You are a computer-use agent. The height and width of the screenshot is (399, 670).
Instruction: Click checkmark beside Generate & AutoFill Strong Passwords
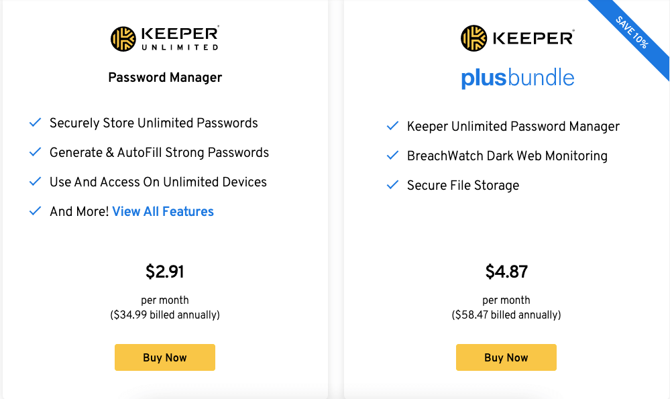coord(35,152)
